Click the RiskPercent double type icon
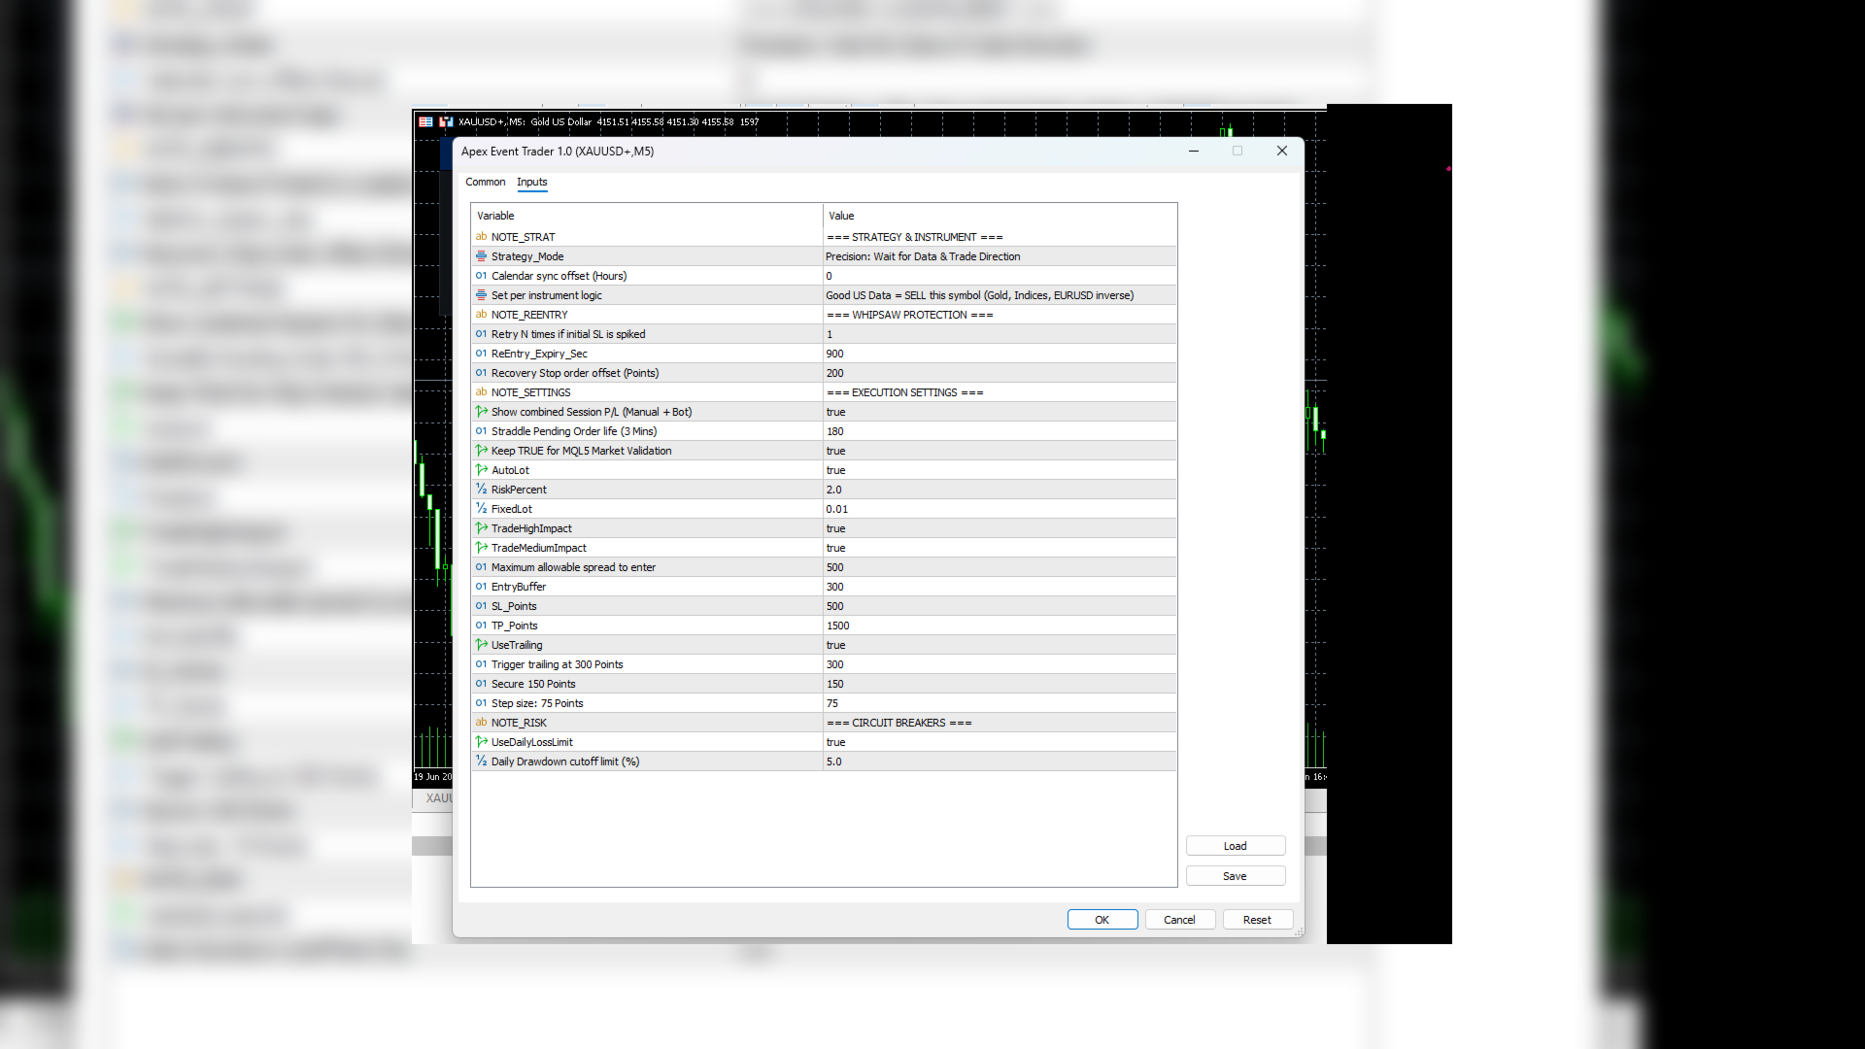This screenshot has width=1865, height=1049. [481, 490]
